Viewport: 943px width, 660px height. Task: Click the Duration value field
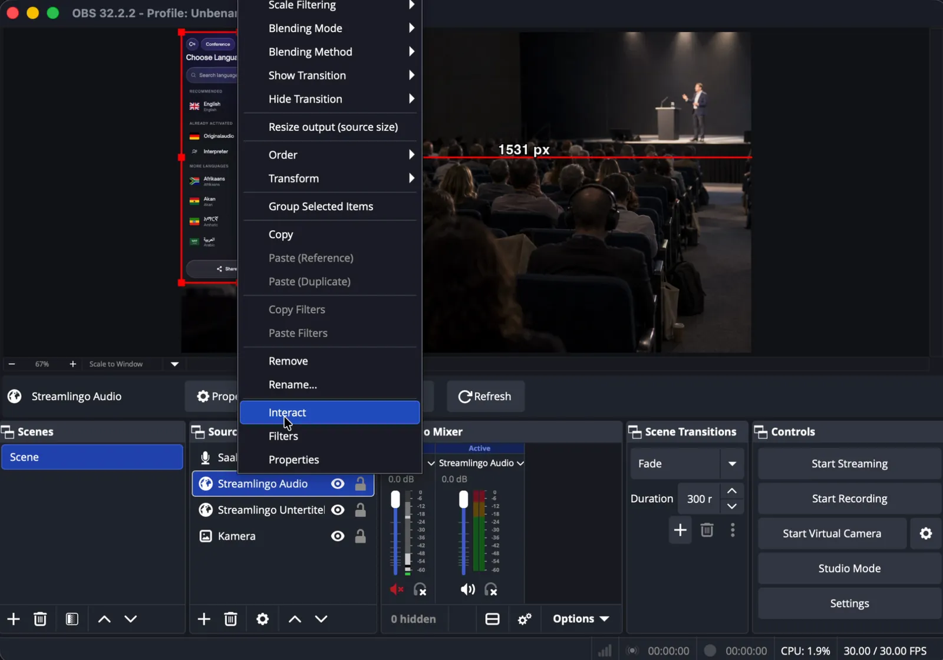(x=698, y=499)
